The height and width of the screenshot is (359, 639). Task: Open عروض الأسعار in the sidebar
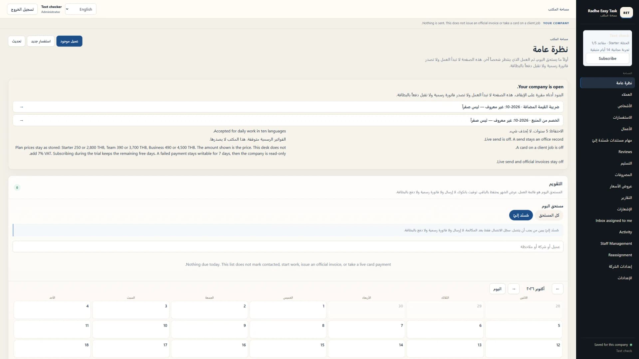point(607,186)
